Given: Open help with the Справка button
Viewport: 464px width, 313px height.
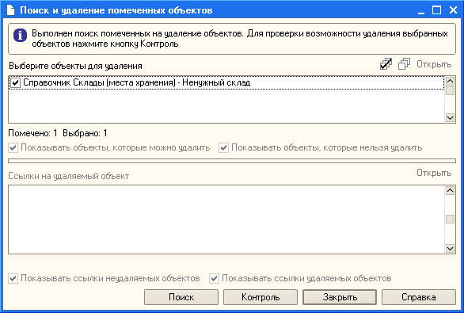Looking at the screenshot, I should click(x=419, y=297).
